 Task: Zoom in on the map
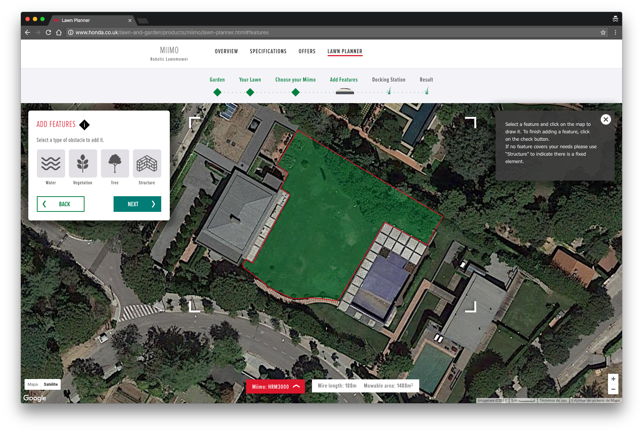coord(613,379)
